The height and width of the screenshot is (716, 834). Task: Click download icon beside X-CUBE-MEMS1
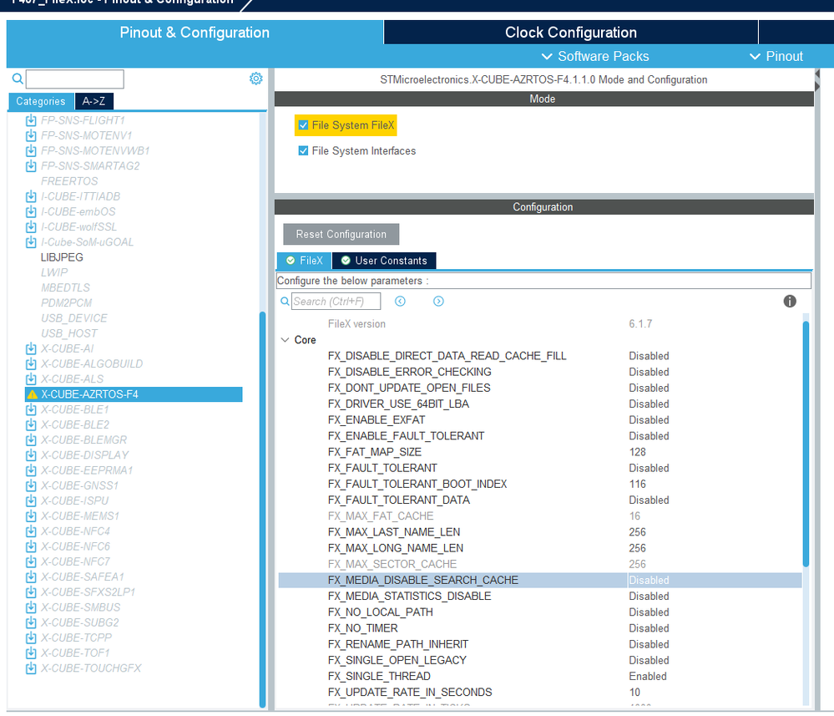click(x=31, y=515)
